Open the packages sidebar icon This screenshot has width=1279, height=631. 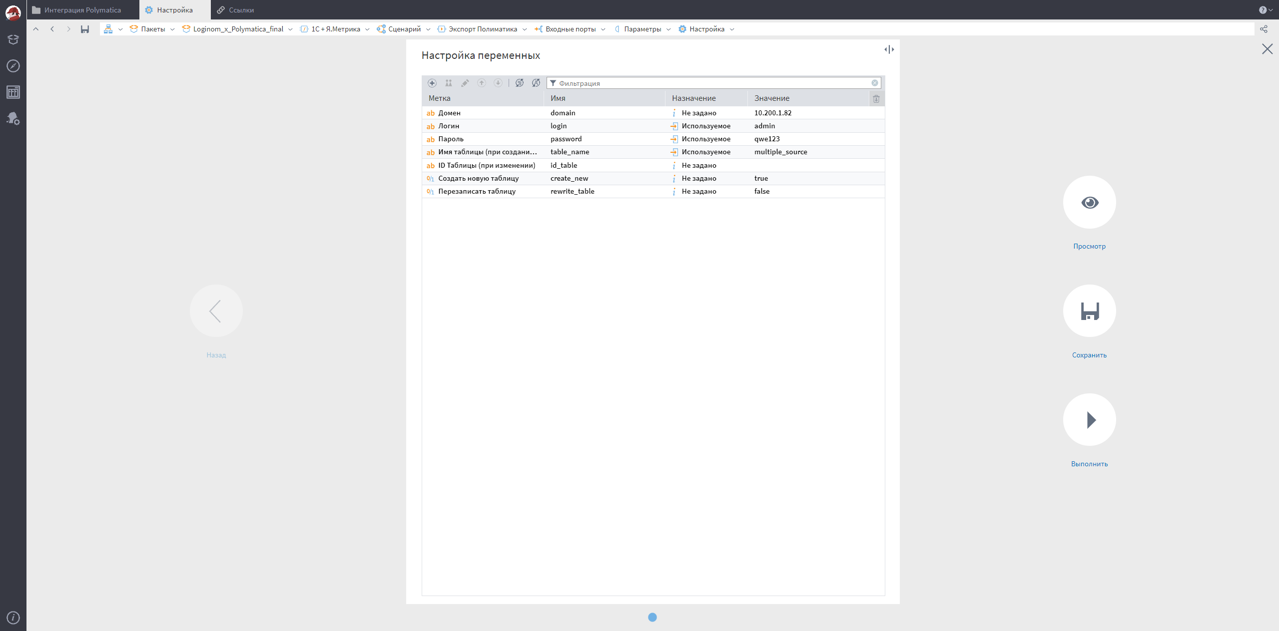(13, 39)
